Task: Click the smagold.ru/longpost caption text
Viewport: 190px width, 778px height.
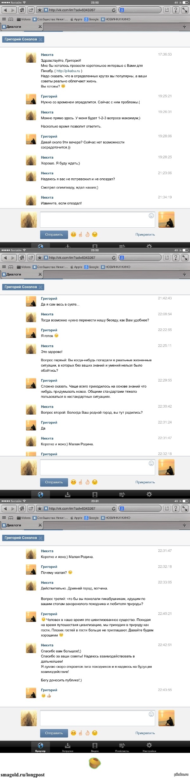Action: pyautogui.click(x=23, y=775)
